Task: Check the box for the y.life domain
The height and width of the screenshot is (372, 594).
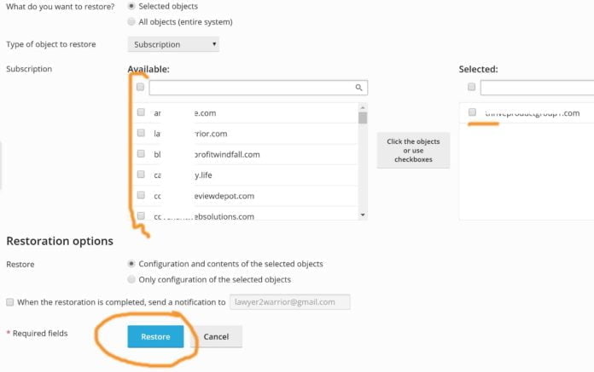Action: 141,175
